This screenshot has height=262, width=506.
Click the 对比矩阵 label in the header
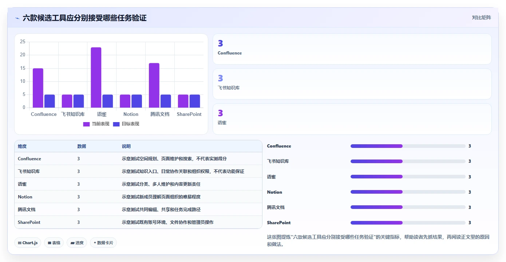(481, 17)
